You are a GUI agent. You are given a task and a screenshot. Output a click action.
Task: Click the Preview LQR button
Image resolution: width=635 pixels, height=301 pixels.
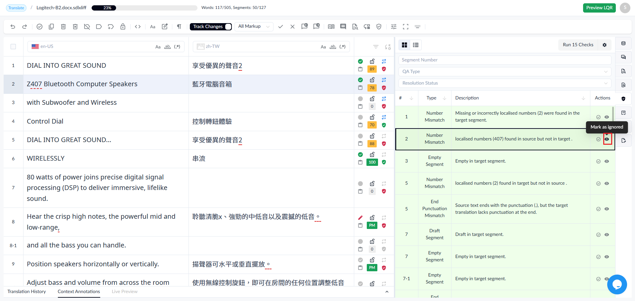pos(599,8)
